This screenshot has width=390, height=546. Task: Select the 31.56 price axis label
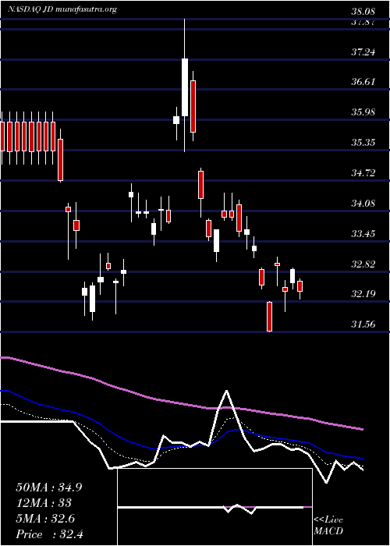point(363,324)
